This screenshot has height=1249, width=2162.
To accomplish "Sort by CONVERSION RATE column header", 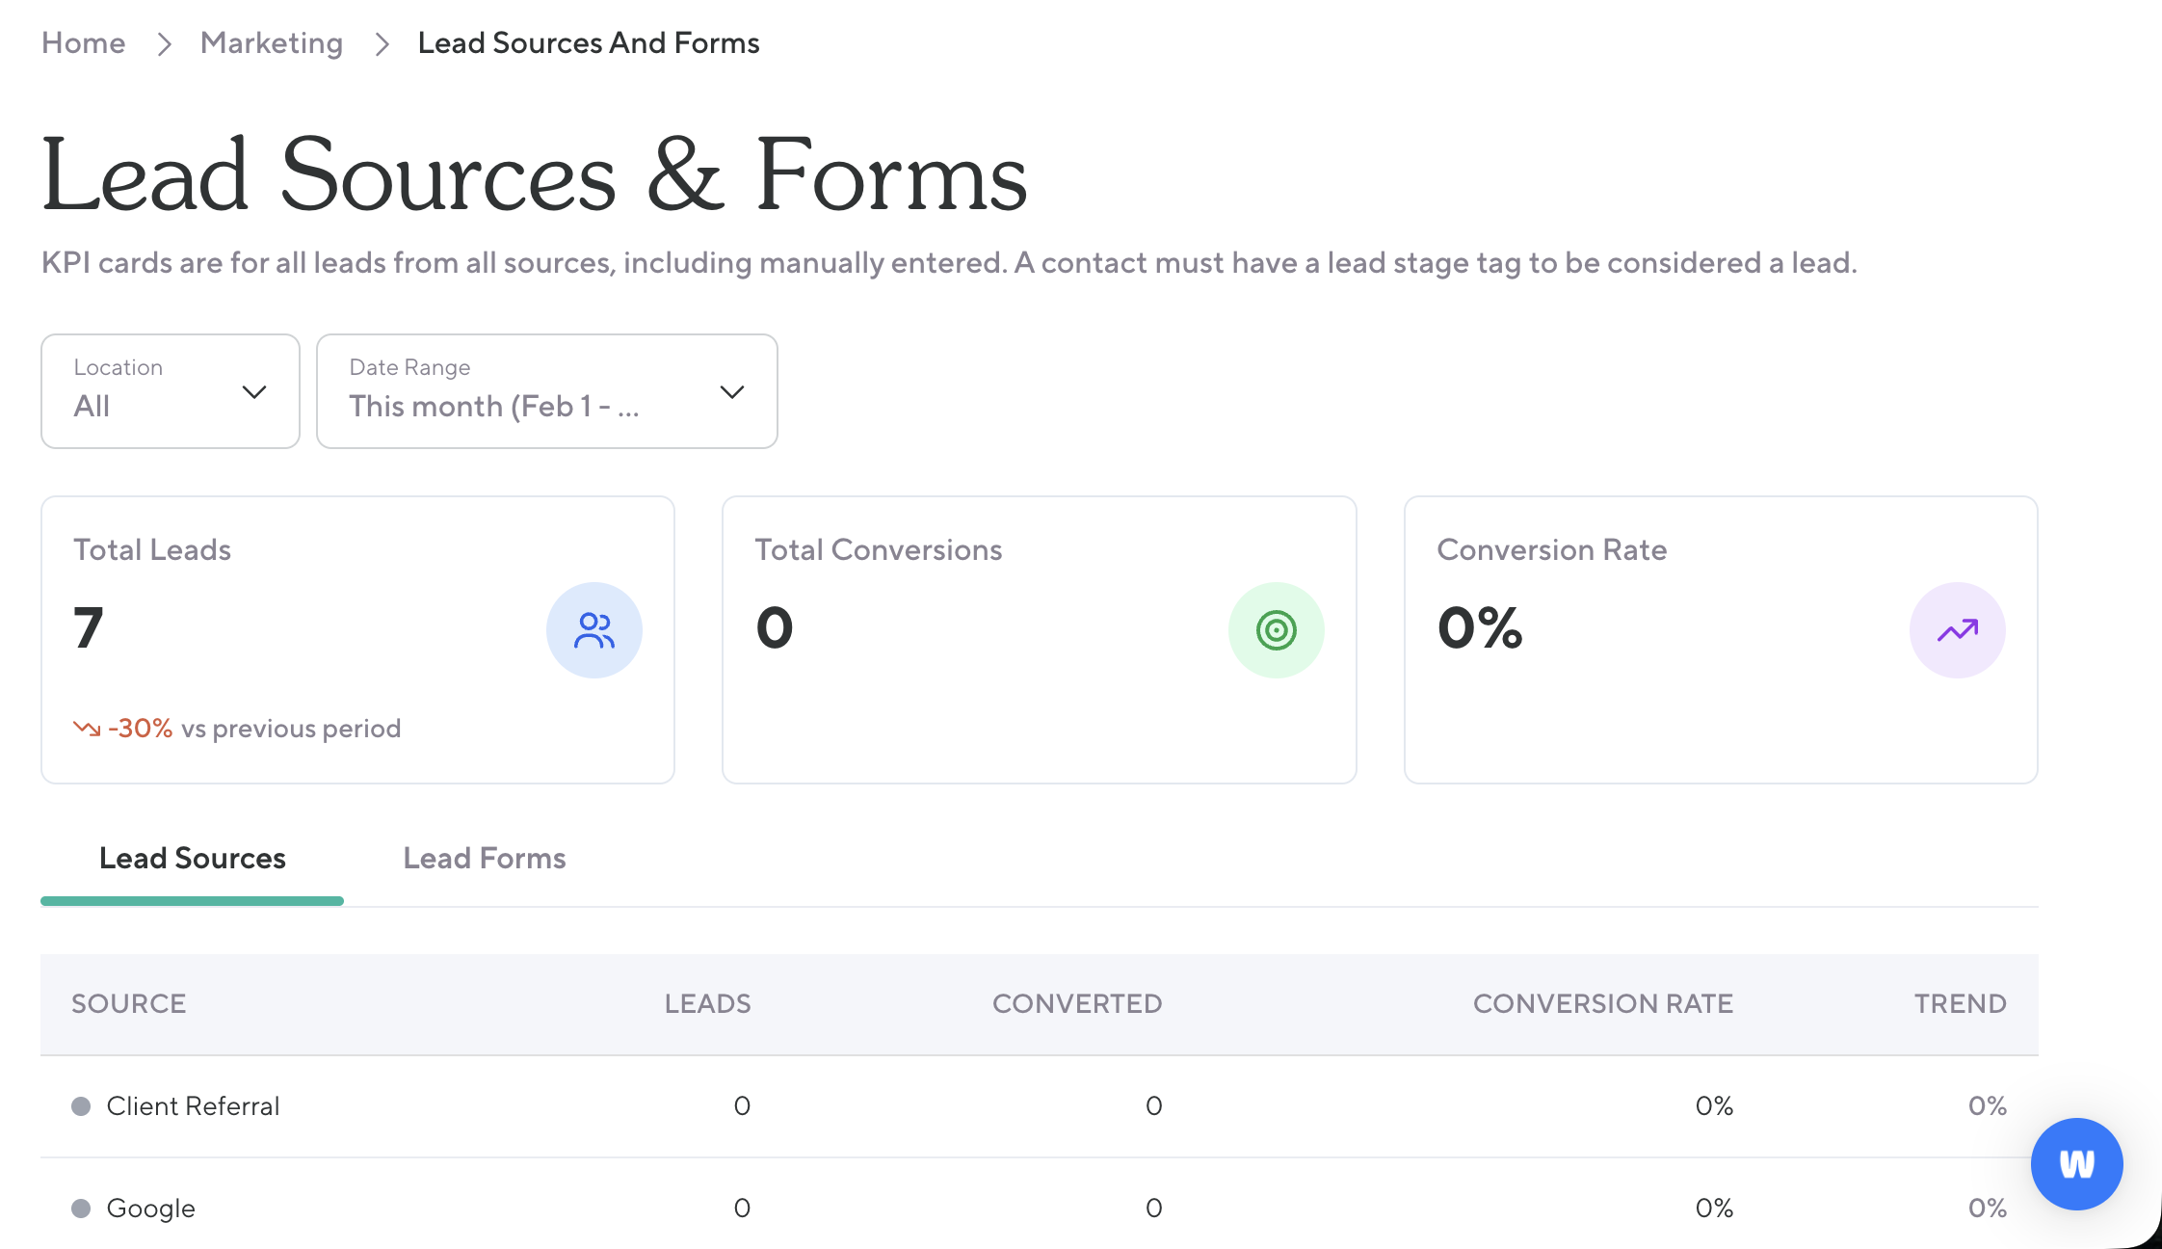I will point(1602,1003).
